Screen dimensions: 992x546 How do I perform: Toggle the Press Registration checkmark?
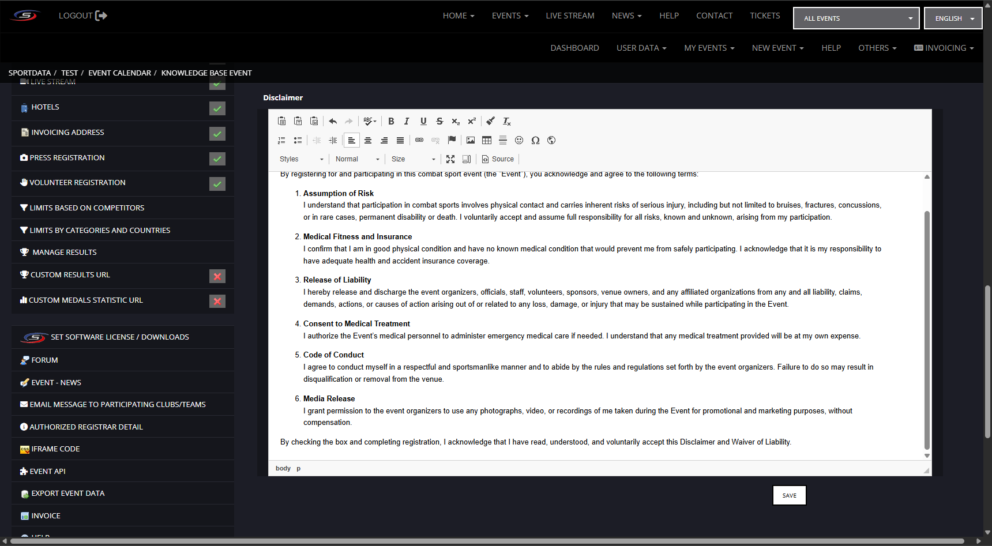(217, 159)
